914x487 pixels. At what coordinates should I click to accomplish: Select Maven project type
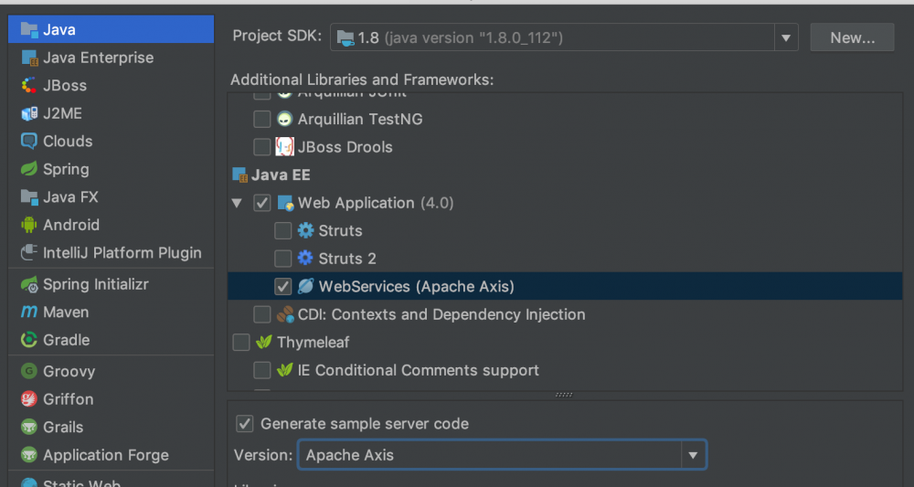tap(112, 312)
